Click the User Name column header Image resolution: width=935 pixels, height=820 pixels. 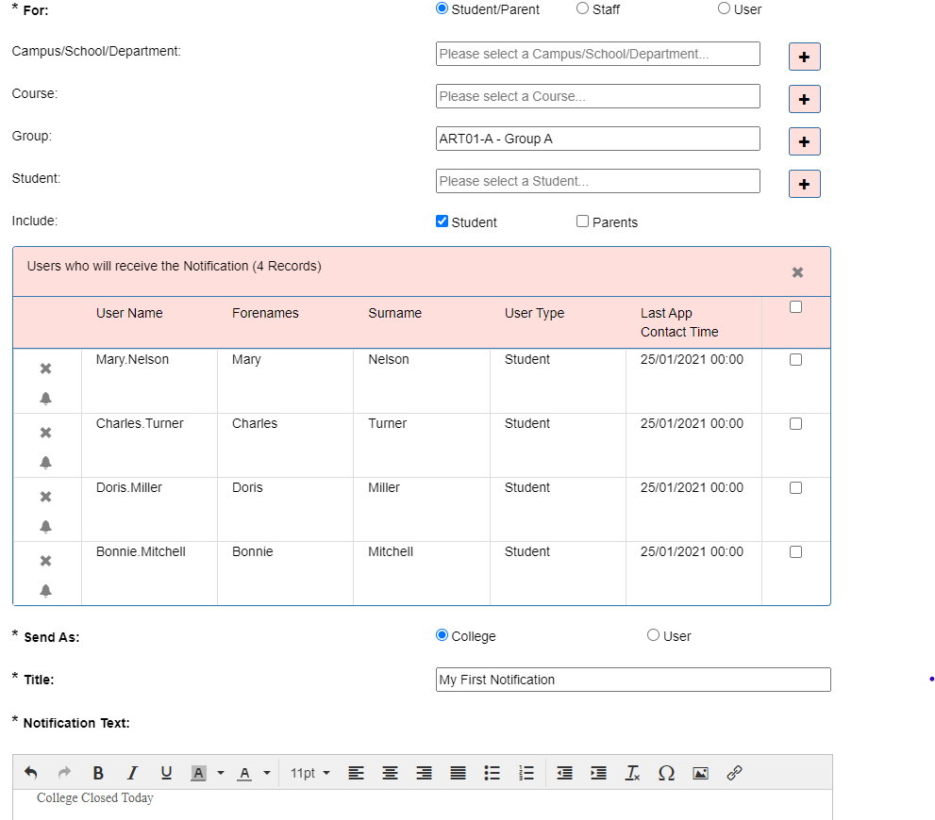(129, 313)
